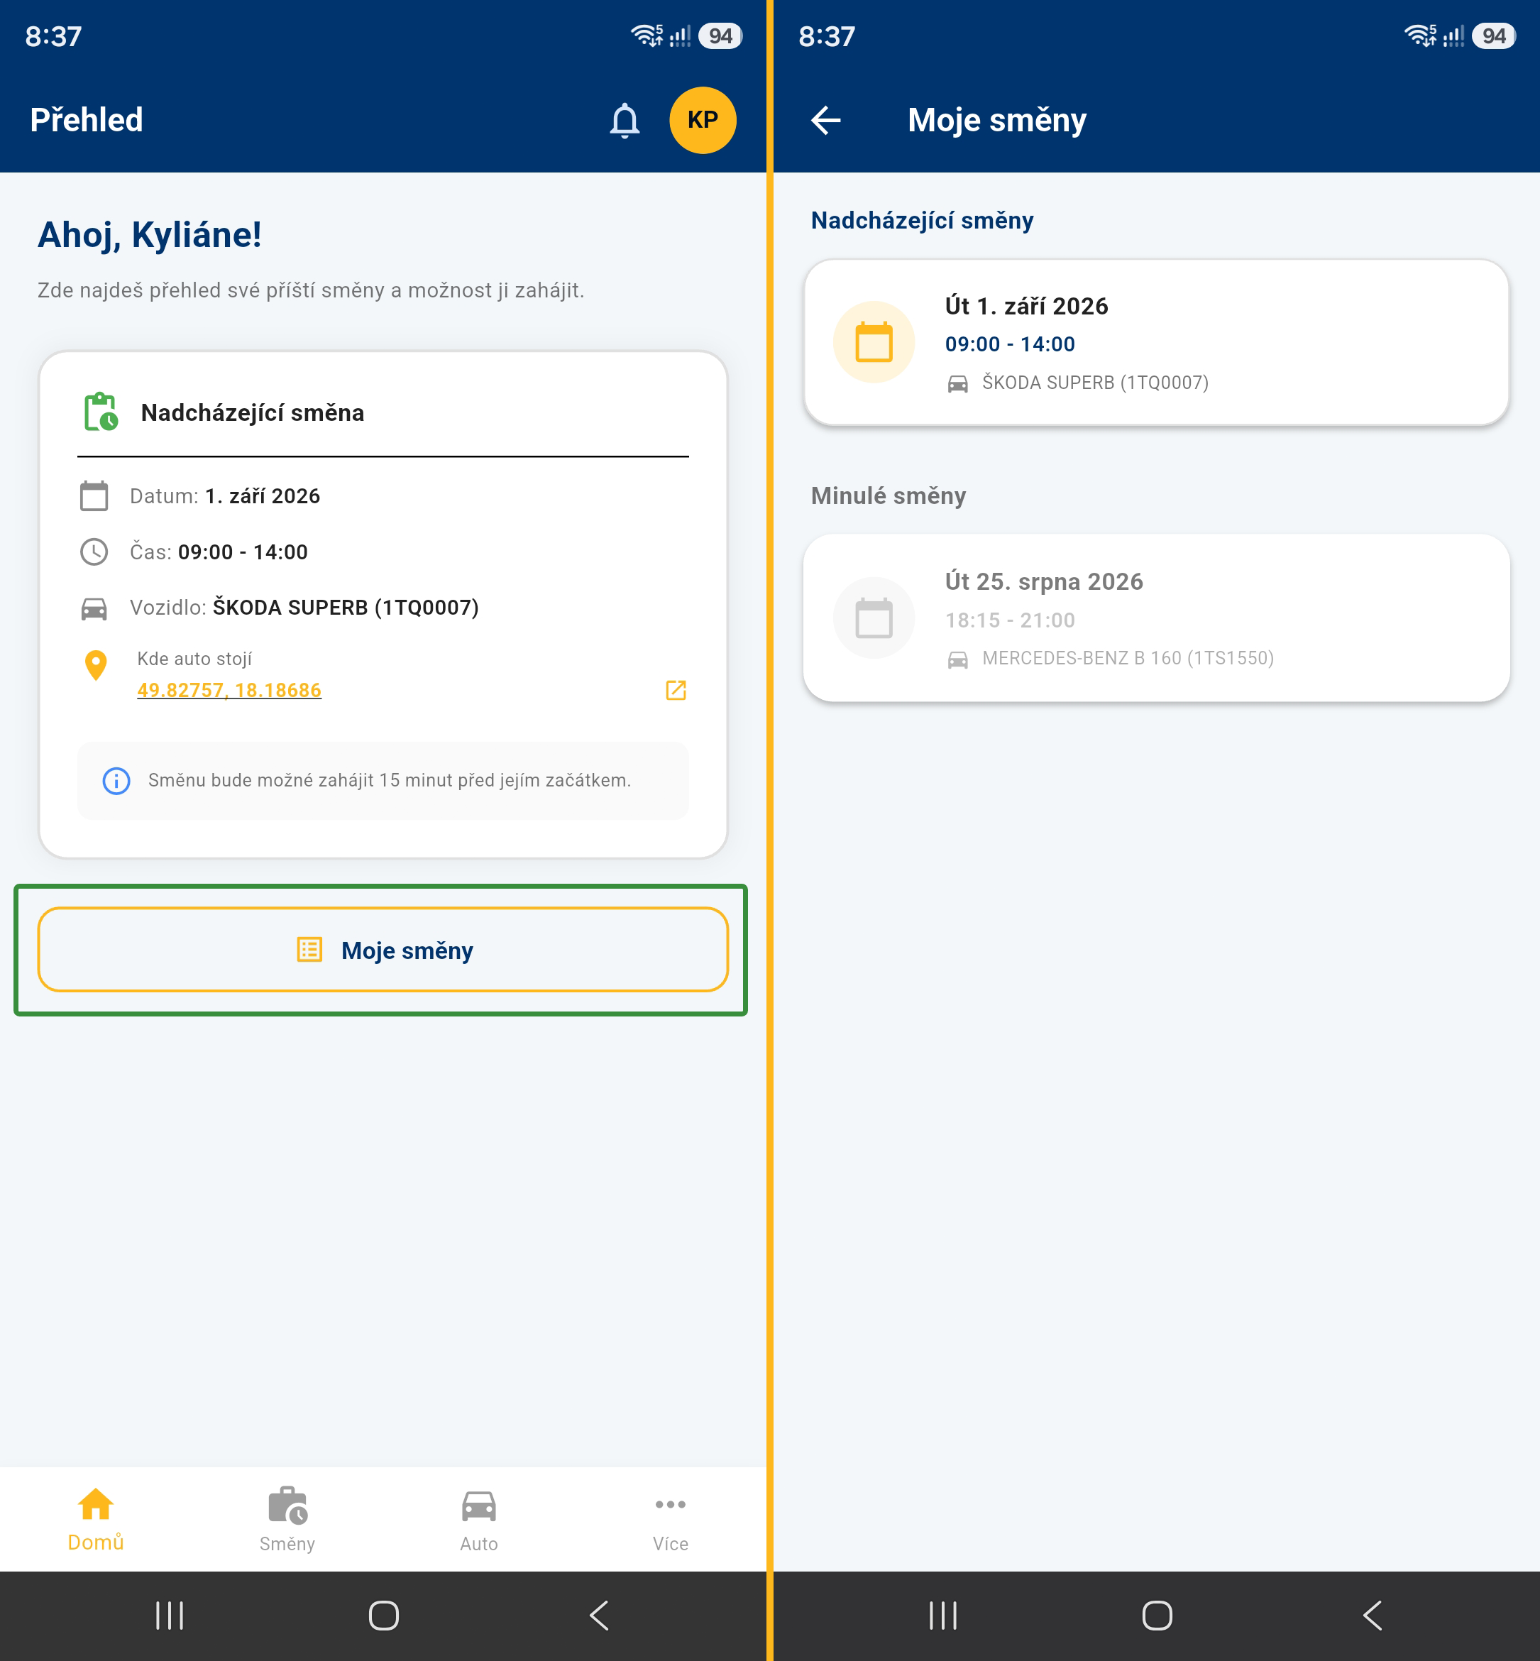Tap car icon next to ŠKODA SUPERB in shift list
The width and height of the screenshot is (1540, 1661).
click(957, 383)
